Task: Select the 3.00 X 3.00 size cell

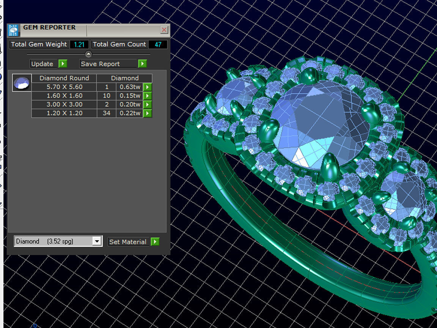Action: tap(64, 104)
